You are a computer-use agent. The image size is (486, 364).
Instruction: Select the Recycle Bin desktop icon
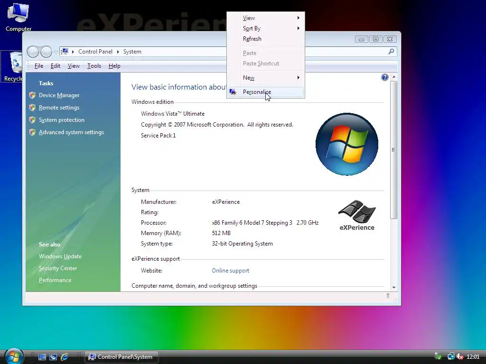click(x=12, y=66)
